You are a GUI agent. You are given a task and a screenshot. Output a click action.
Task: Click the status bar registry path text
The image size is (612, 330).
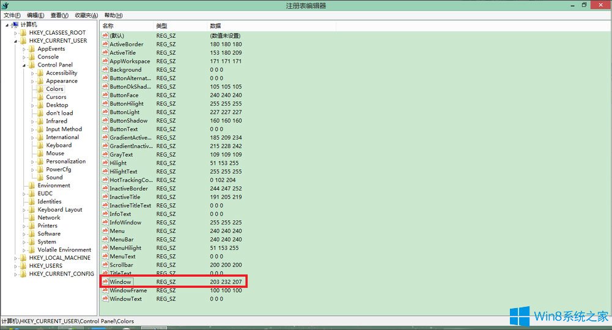click(67, 321)
